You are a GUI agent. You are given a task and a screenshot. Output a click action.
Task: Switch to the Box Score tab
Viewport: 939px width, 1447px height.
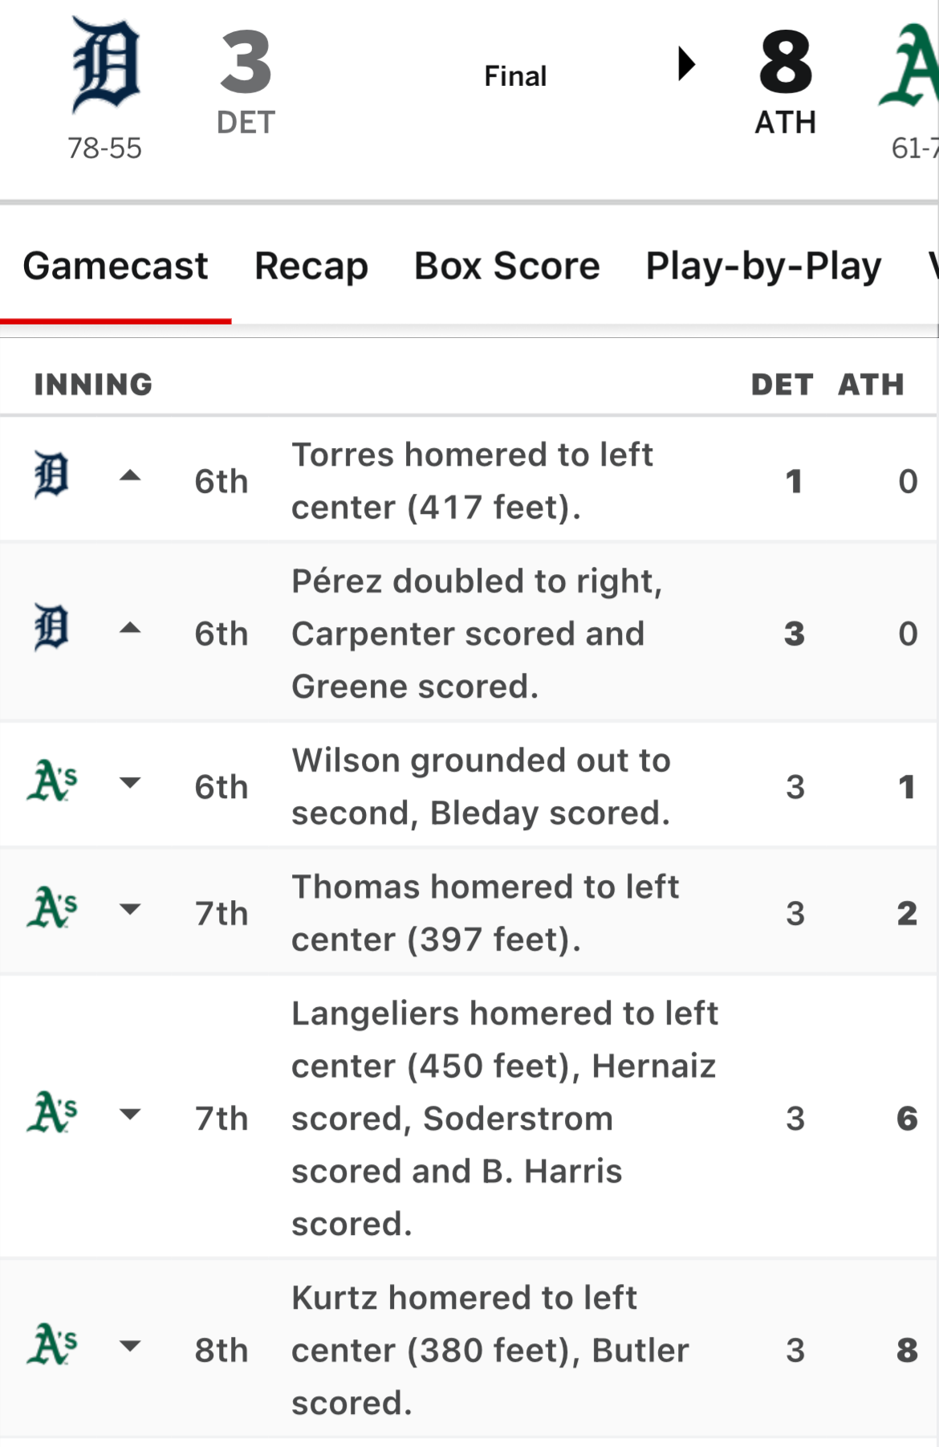[506, 266]
